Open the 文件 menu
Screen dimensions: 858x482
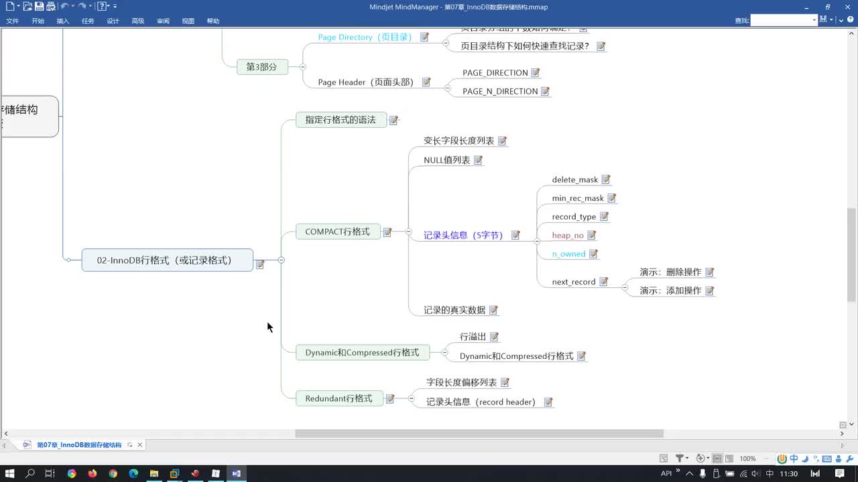pyautogui.click(x=13, y=21)
